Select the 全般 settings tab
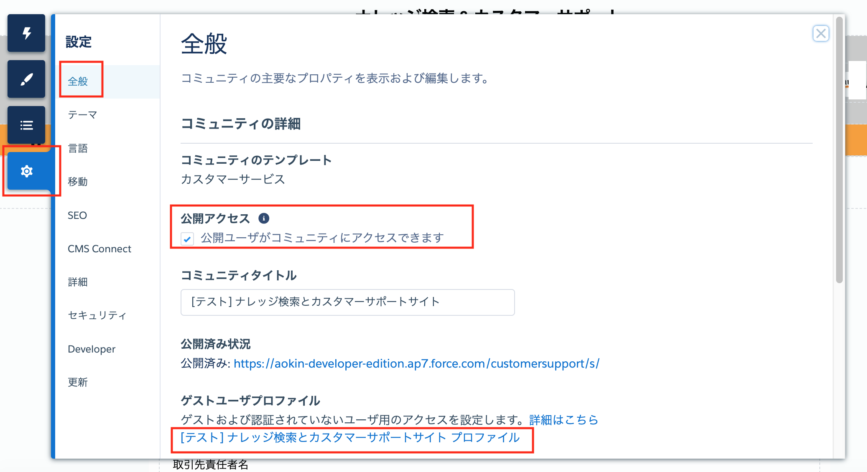867x472 pixels. click(78, 81)
